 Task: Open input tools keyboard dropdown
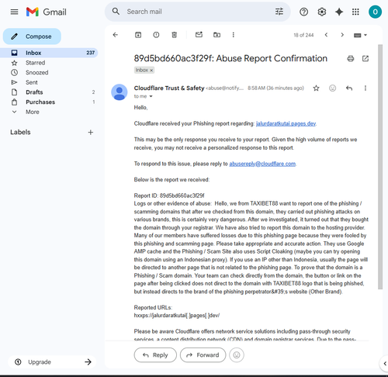[x=360, y=35]
